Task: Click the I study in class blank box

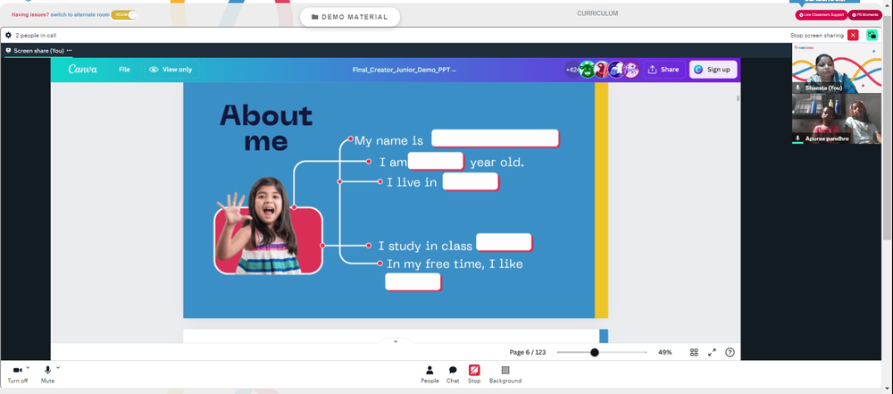Action: 504,242
